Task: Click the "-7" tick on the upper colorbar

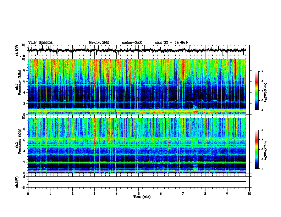Action: coord(262,110)
